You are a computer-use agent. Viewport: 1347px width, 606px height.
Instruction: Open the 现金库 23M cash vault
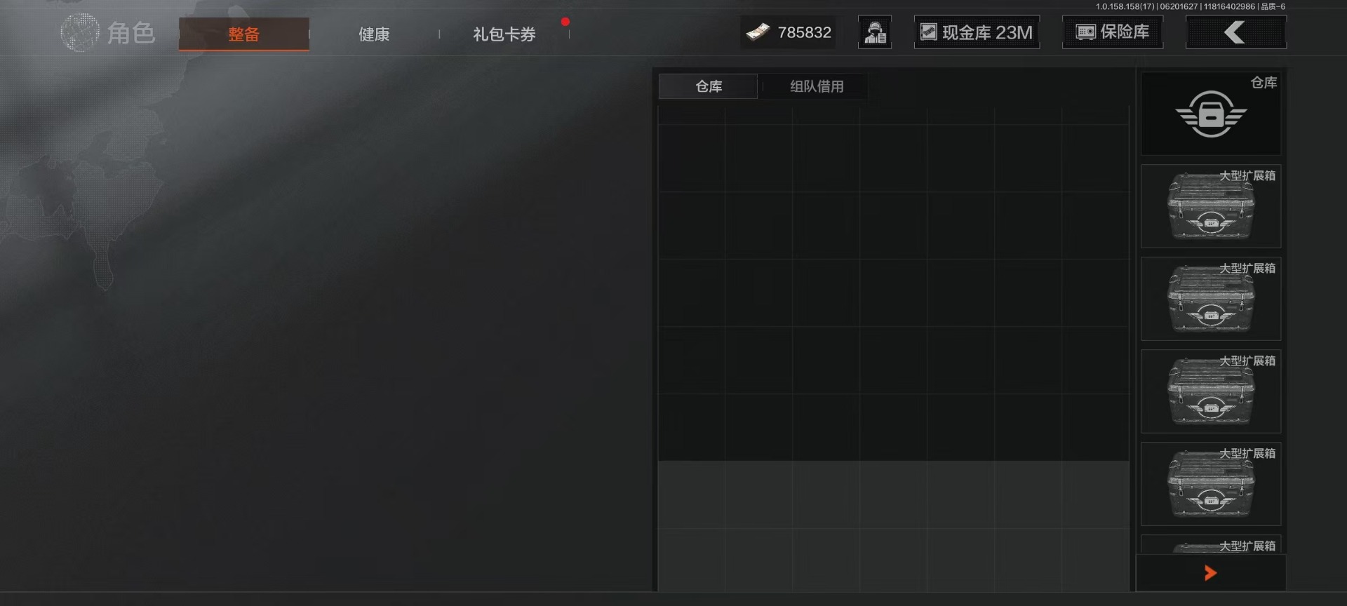click(x=977, y=32)
